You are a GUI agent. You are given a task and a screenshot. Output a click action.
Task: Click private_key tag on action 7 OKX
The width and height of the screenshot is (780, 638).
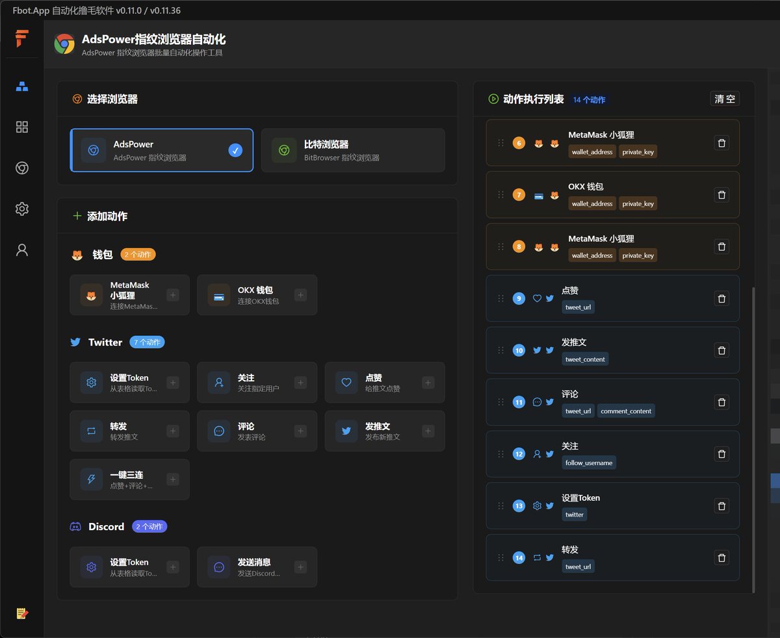click(x=638, y=204)
